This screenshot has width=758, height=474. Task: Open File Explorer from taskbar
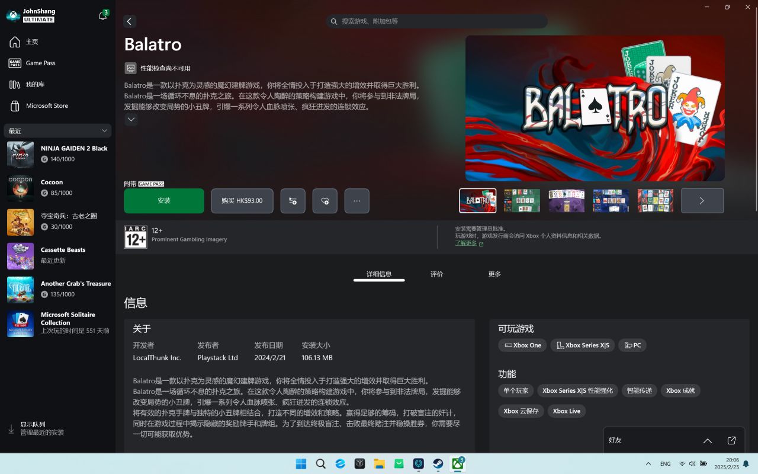tap(379, 464)
